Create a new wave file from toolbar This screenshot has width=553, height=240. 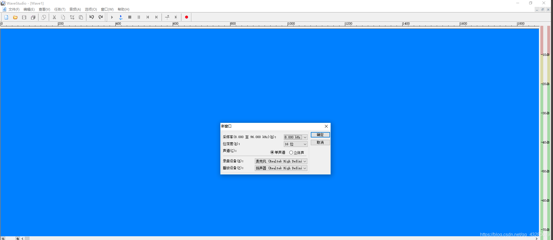(6, 17)
